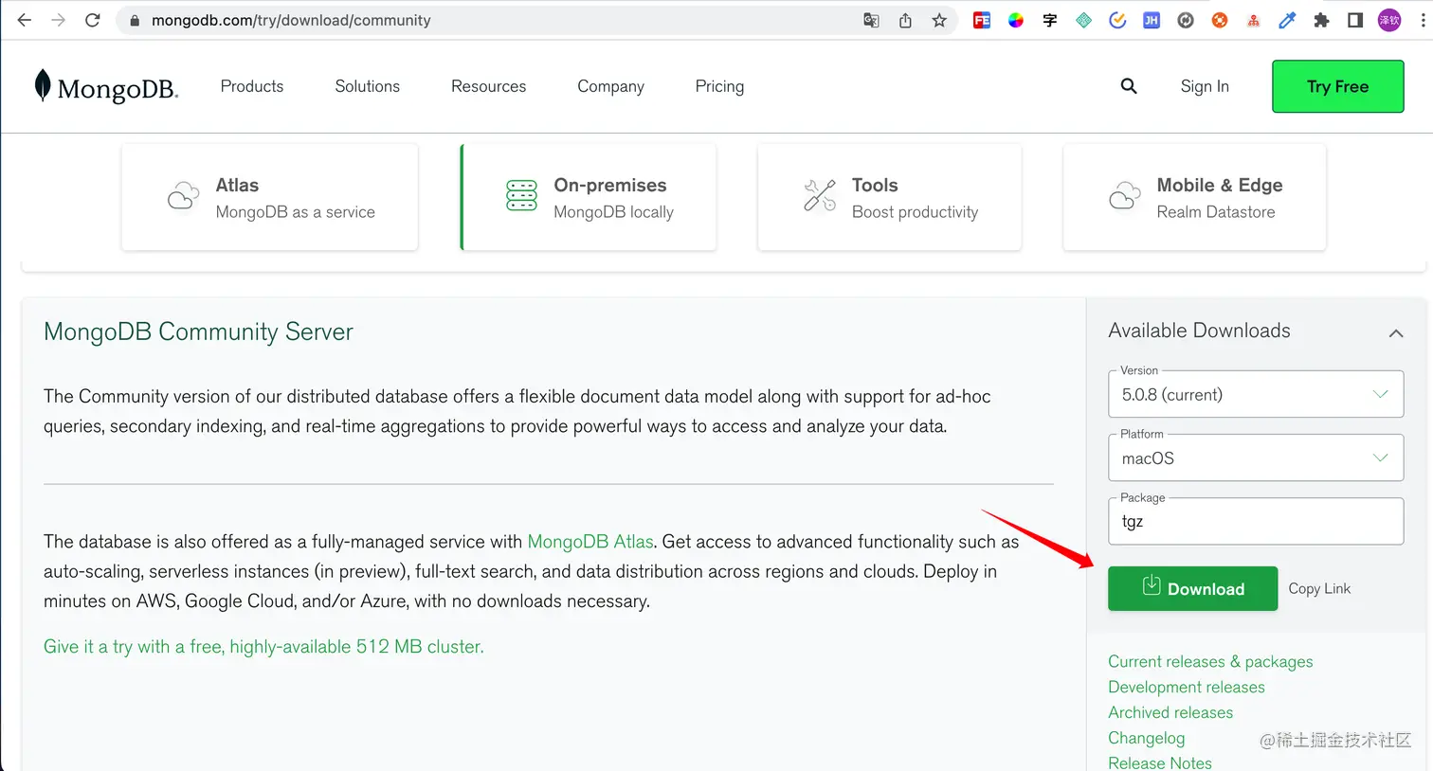Open the blue eyedropper color picker extension
This screenshot has height=771, width=1433.
click(x=1287, y=20)
